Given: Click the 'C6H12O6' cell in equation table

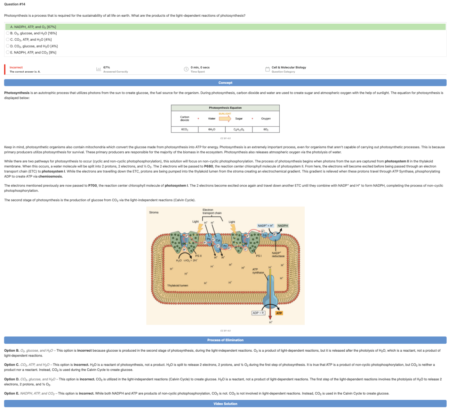Looking at the screenshot, I should click(239, 129).
